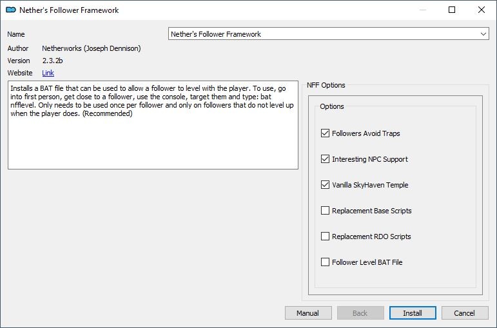Screen dimensions: 497x328
Task: Maximize the installer window
Action: pos(452,10)
